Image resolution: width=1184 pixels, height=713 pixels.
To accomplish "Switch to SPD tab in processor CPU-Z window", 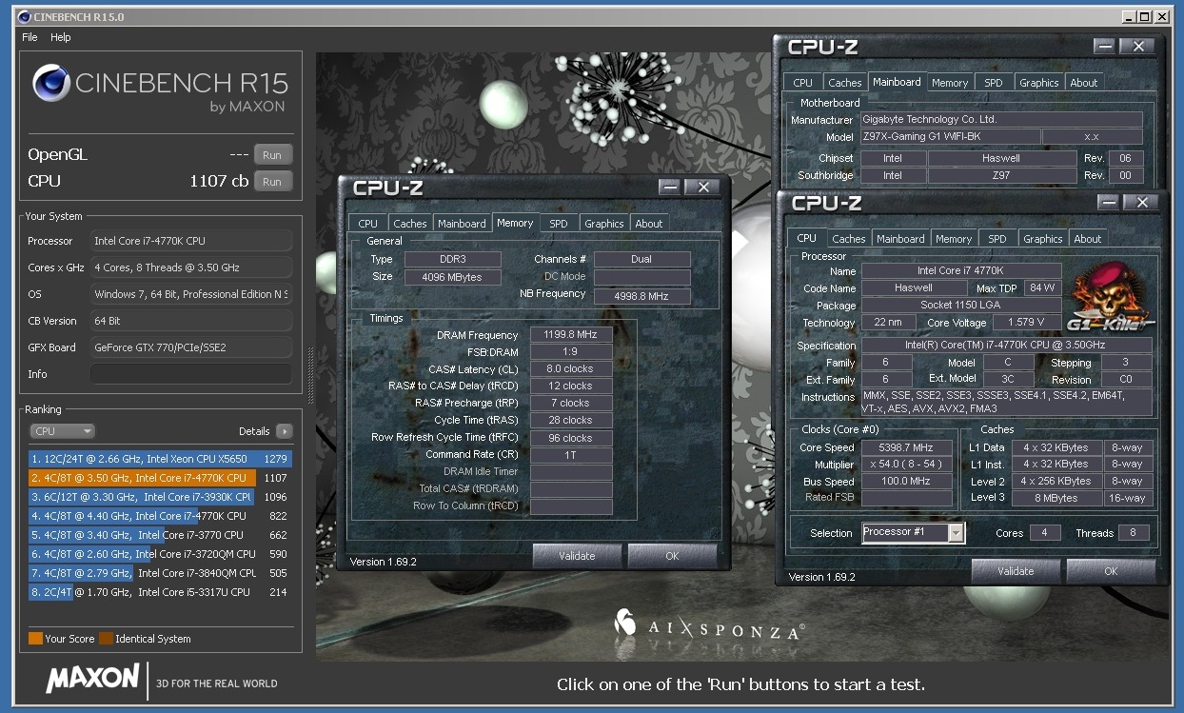I will point(997,239).
